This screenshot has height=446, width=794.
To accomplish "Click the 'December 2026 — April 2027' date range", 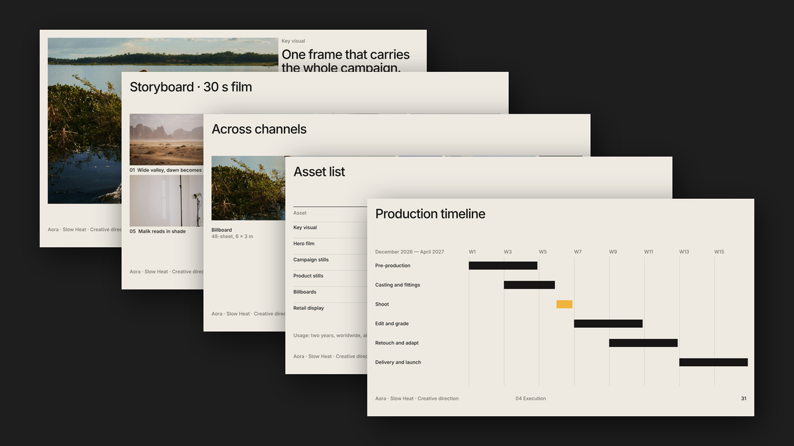I will [410, 252].
